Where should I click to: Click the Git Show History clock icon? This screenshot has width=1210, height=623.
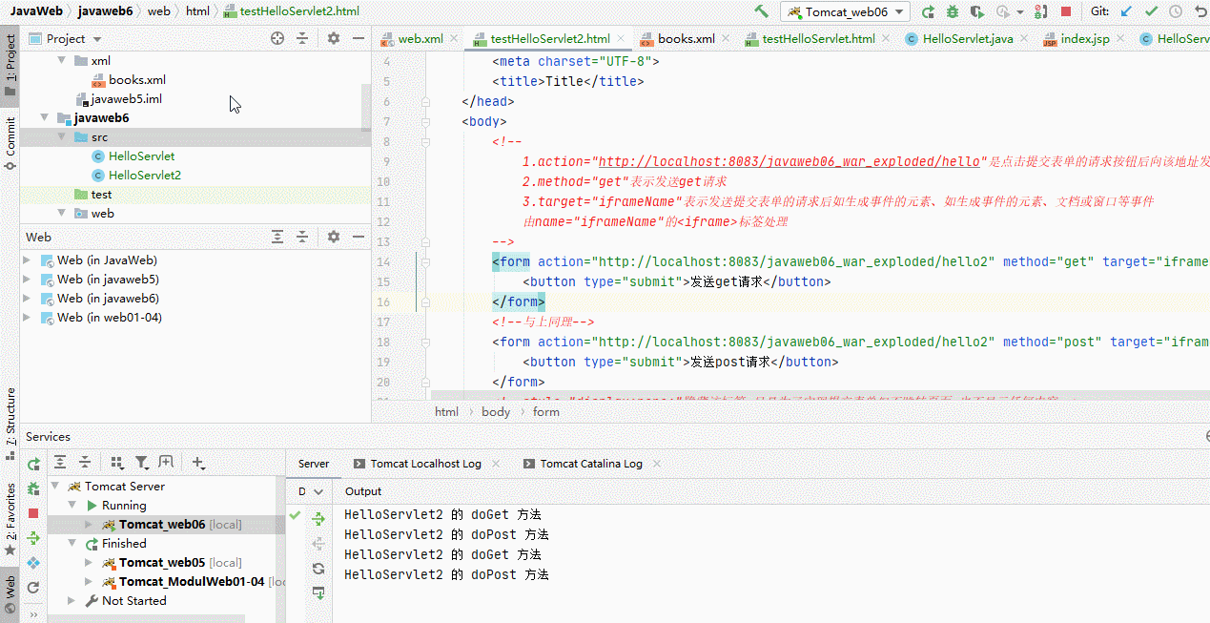point(1175,11)
